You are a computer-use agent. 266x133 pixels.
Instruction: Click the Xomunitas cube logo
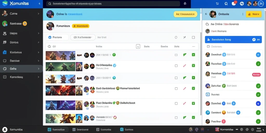point(5,3)
